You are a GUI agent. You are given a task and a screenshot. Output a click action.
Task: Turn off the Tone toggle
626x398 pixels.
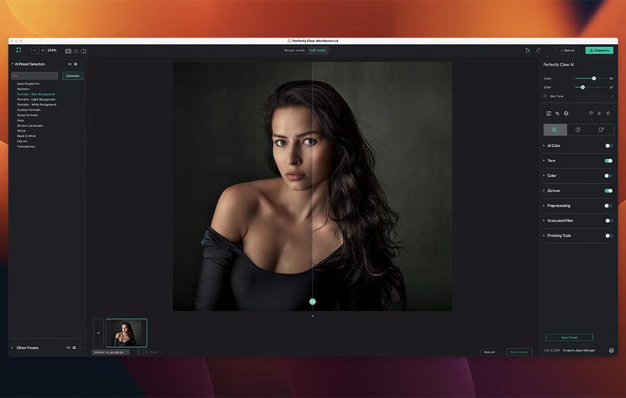point(608,161)
